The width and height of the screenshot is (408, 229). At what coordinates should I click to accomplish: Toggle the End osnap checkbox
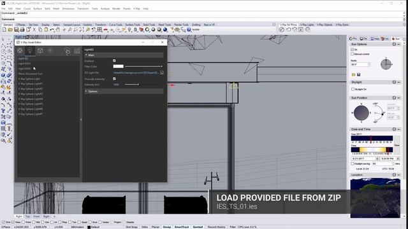tap(3, 222)
